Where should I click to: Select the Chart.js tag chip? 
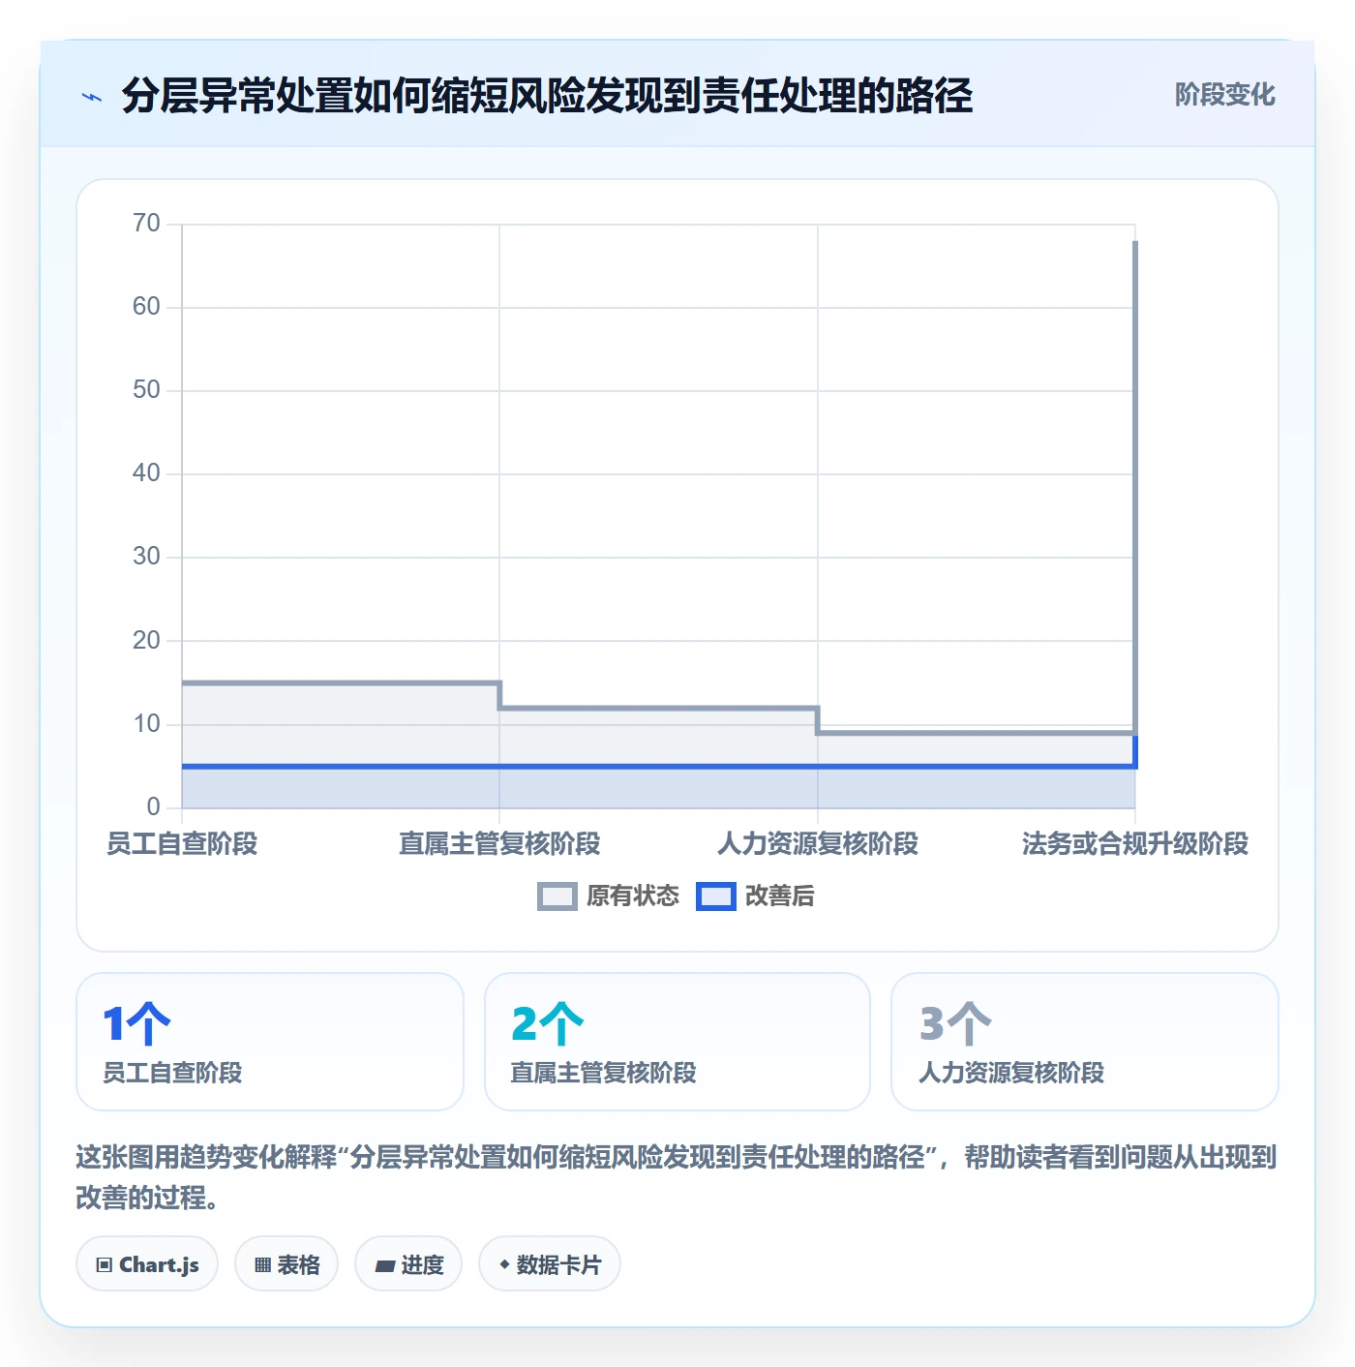point(147,1264)
